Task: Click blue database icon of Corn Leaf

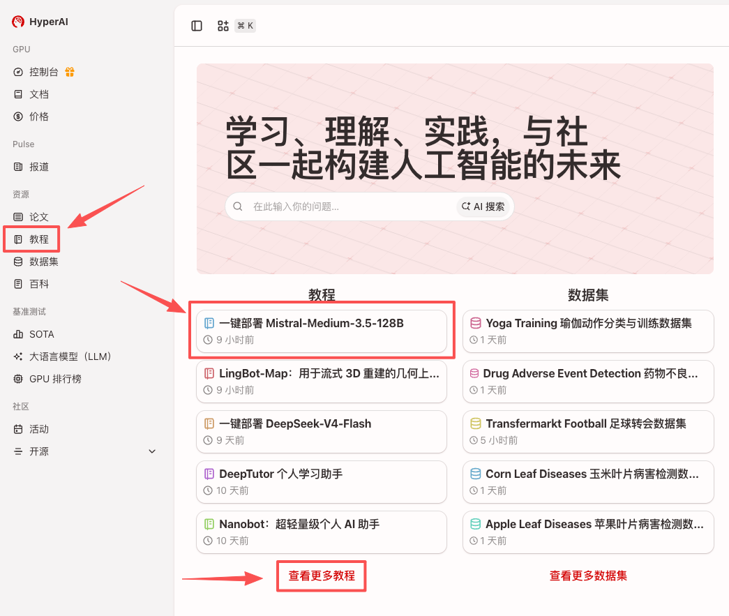Action: pos(476,474)
